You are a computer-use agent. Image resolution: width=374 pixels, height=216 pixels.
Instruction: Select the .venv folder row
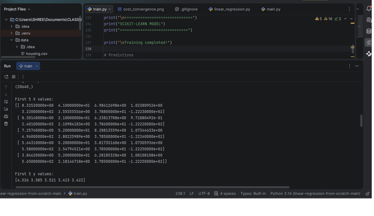(x=41, y=33)
